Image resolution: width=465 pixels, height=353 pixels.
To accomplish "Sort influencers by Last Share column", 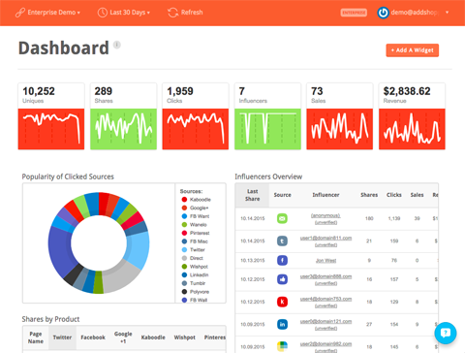I will coord(252,195).
